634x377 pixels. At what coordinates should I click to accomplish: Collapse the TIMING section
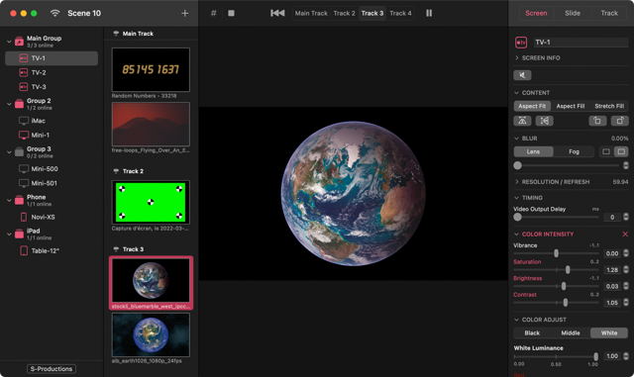tap(517, 198)
